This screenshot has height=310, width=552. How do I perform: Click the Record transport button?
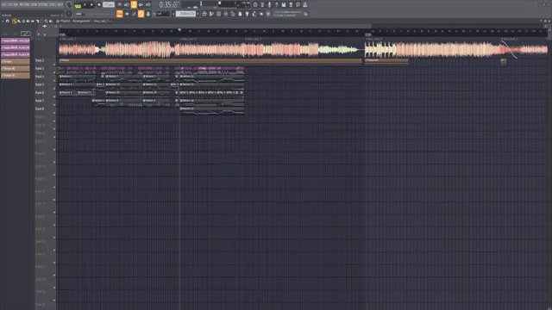coord(99,4)
